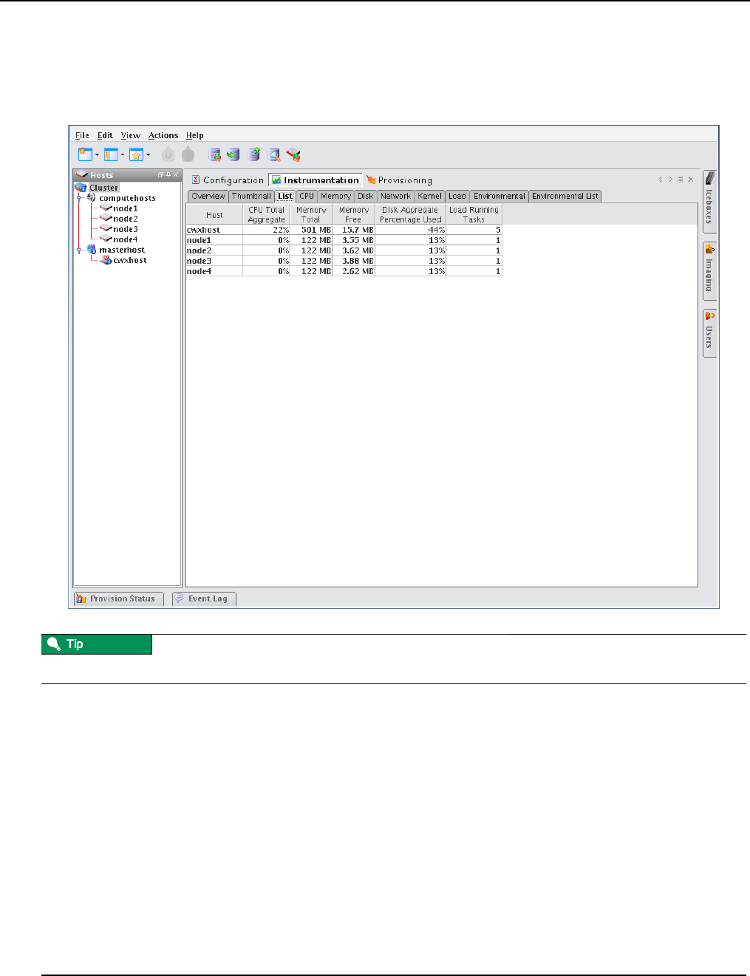Close the Hosts panel
This screenshot has width=750, height=976.
(x=176, y=175)
